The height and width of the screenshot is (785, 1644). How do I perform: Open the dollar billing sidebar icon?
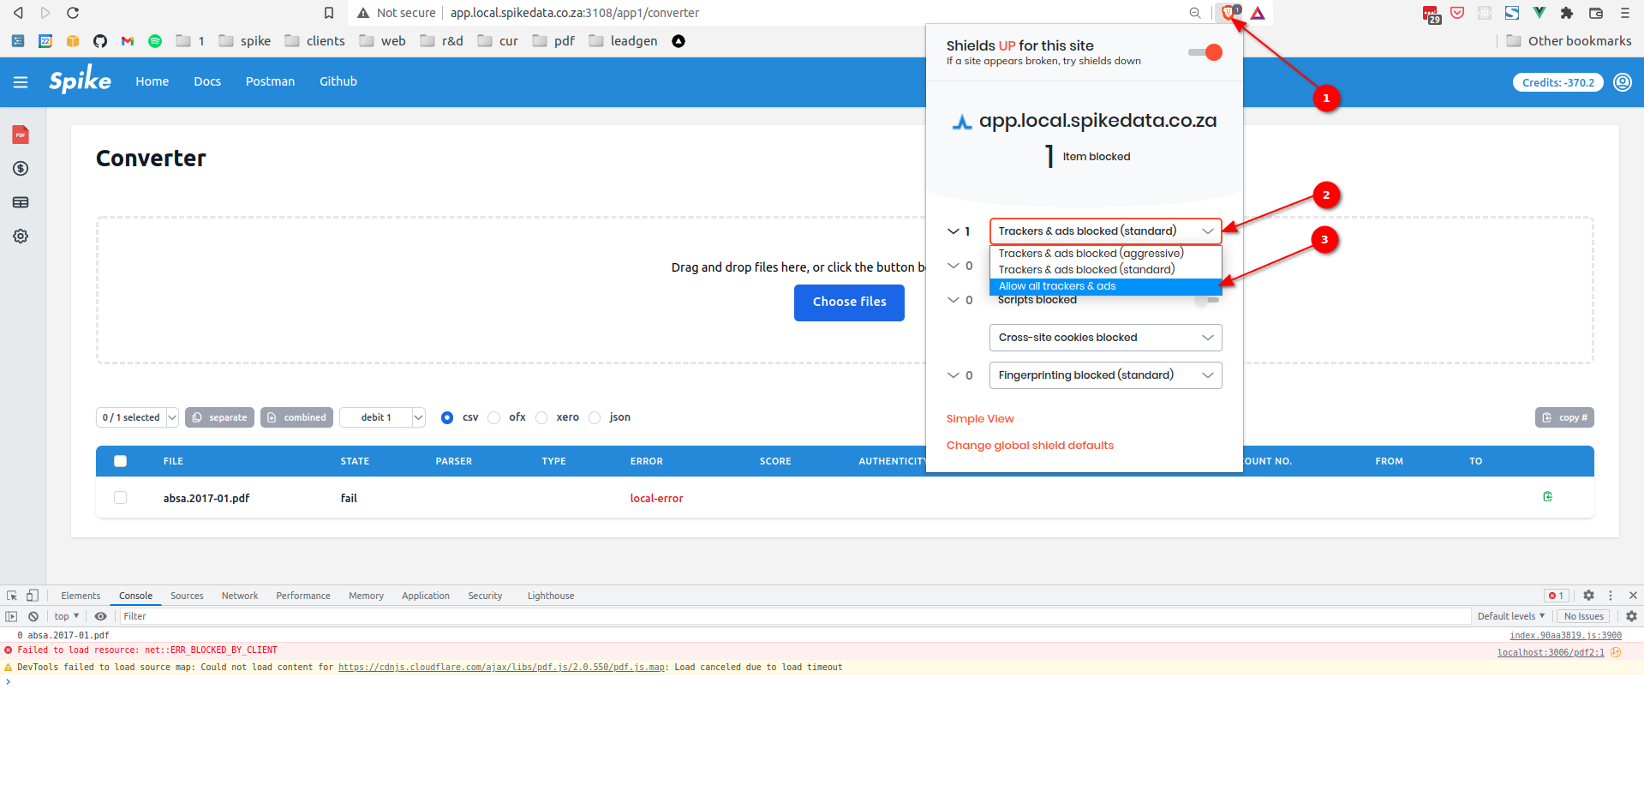click(21, 169)
